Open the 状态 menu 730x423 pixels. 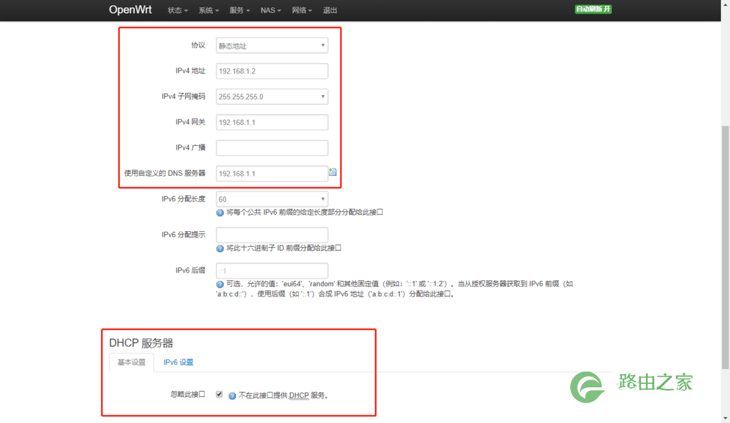click(178, 10)
